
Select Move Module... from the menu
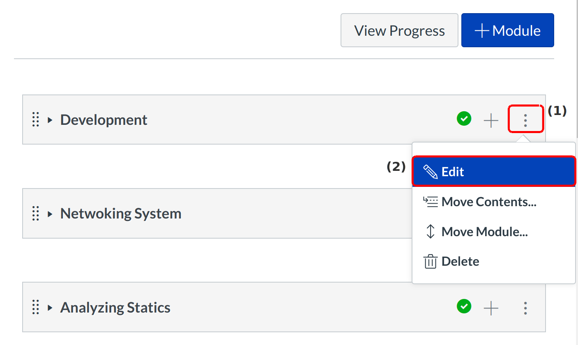484,232
